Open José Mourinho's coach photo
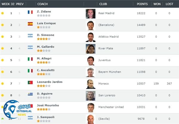This screenshot has width=179, height=124. pyautogui.click(x=90, y=107)
